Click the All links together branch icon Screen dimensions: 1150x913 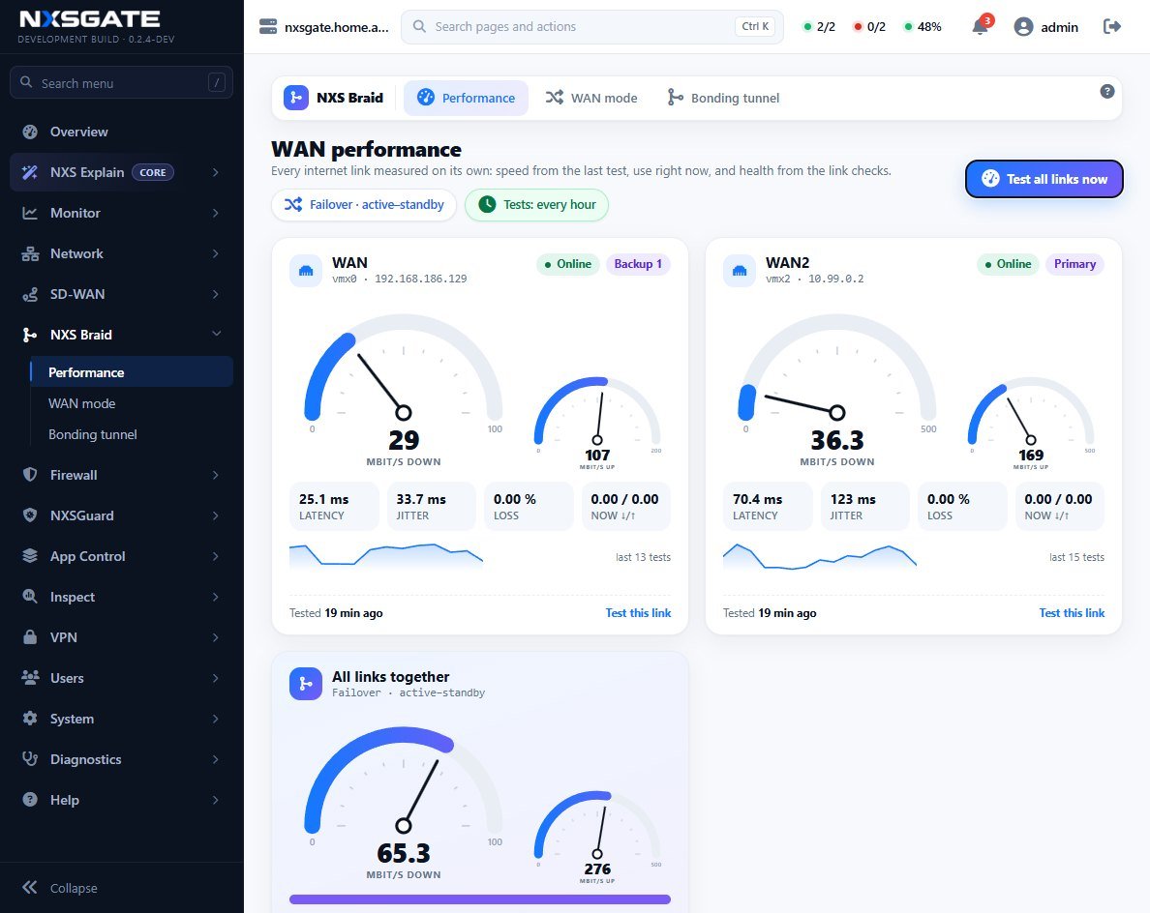(x=306, y=684)
